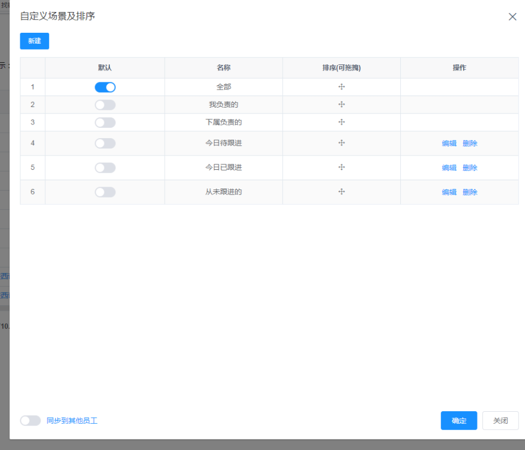Click 编辑 link for 今日已跟进
This screenshot has height=450, width=525.
point(448,167)
